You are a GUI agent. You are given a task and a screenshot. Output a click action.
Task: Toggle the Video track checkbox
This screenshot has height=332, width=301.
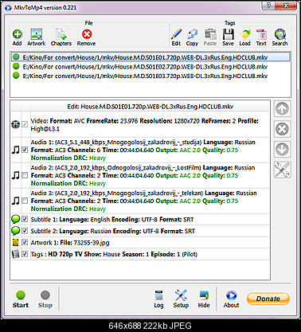point(25,124)
